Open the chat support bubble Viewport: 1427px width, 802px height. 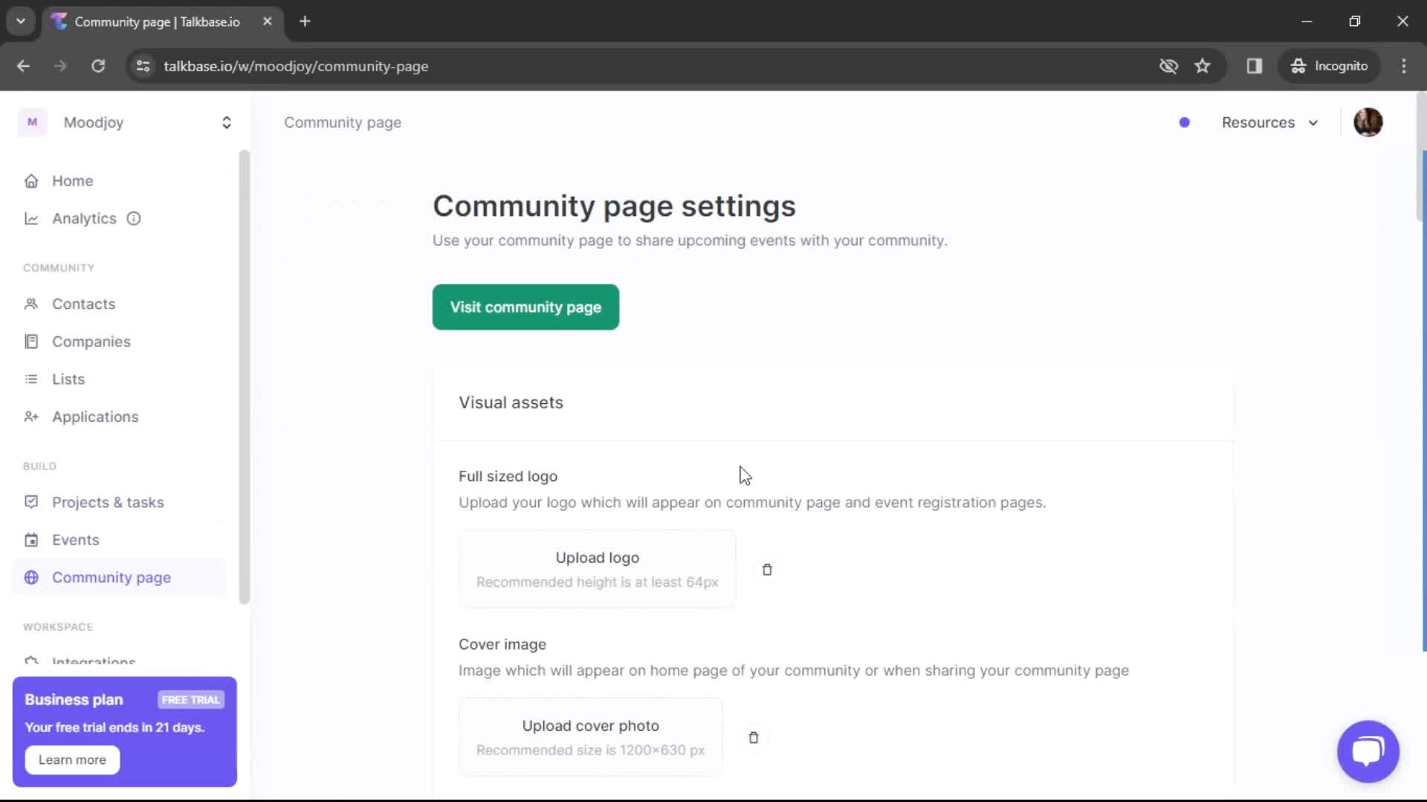click(x=1368, y=752)
